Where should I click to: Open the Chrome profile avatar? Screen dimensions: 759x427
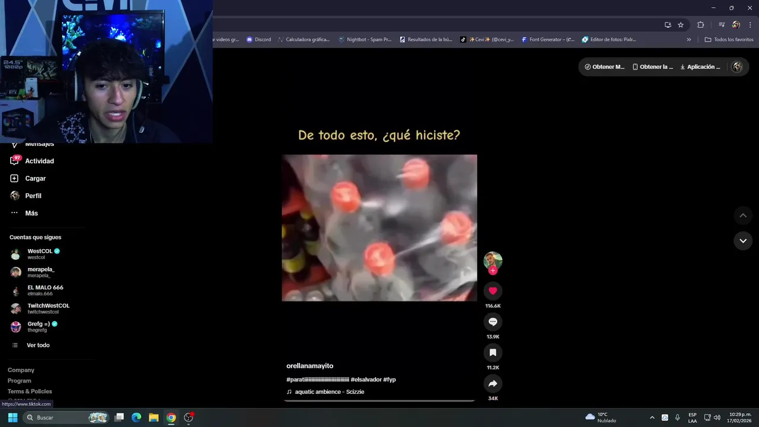point(736,25)
